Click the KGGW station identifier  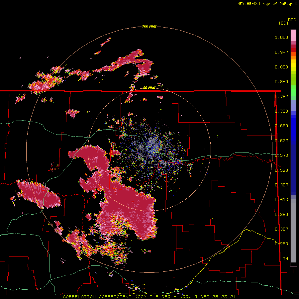pyautogui.click(x=186, y=297)
